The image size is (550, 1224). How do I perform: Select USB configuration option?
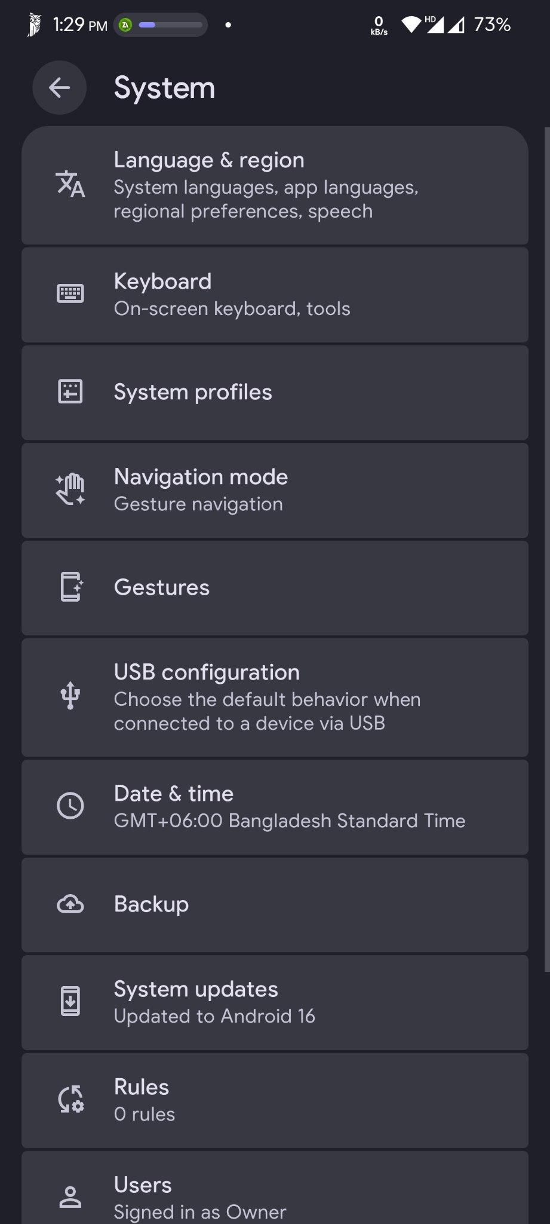click(275, 697)
